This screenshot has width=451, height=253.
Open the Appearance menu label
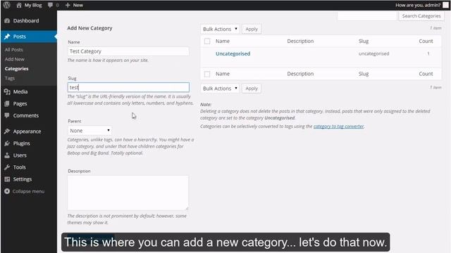(27, 131)
